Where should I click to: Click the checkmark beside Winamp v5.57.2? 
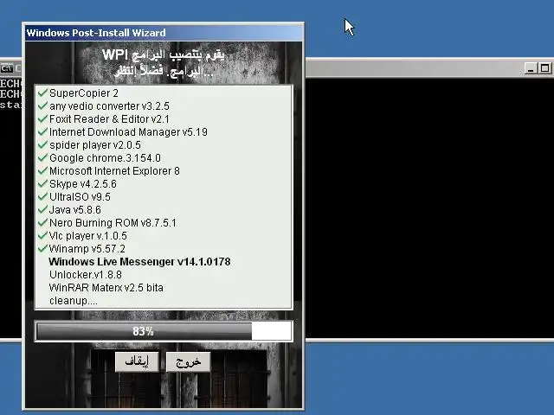[42, 248]
